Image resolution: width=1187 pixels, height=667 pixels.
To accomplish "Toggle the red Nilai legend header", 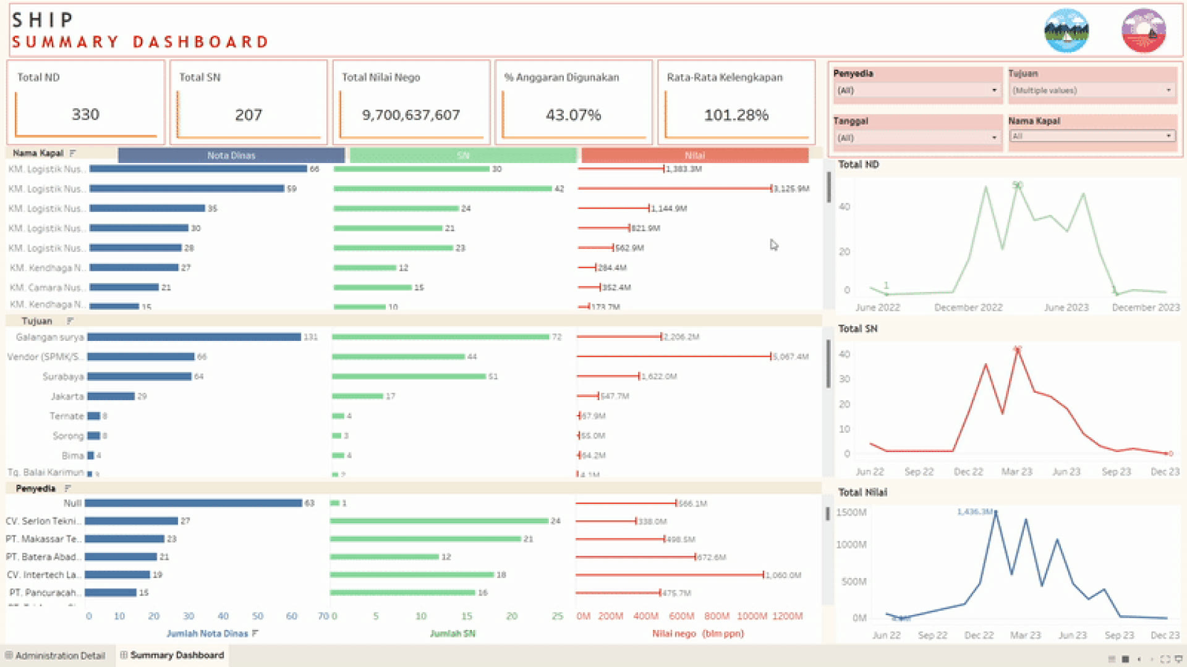I will pyautogui.click(x=695, y=156).
